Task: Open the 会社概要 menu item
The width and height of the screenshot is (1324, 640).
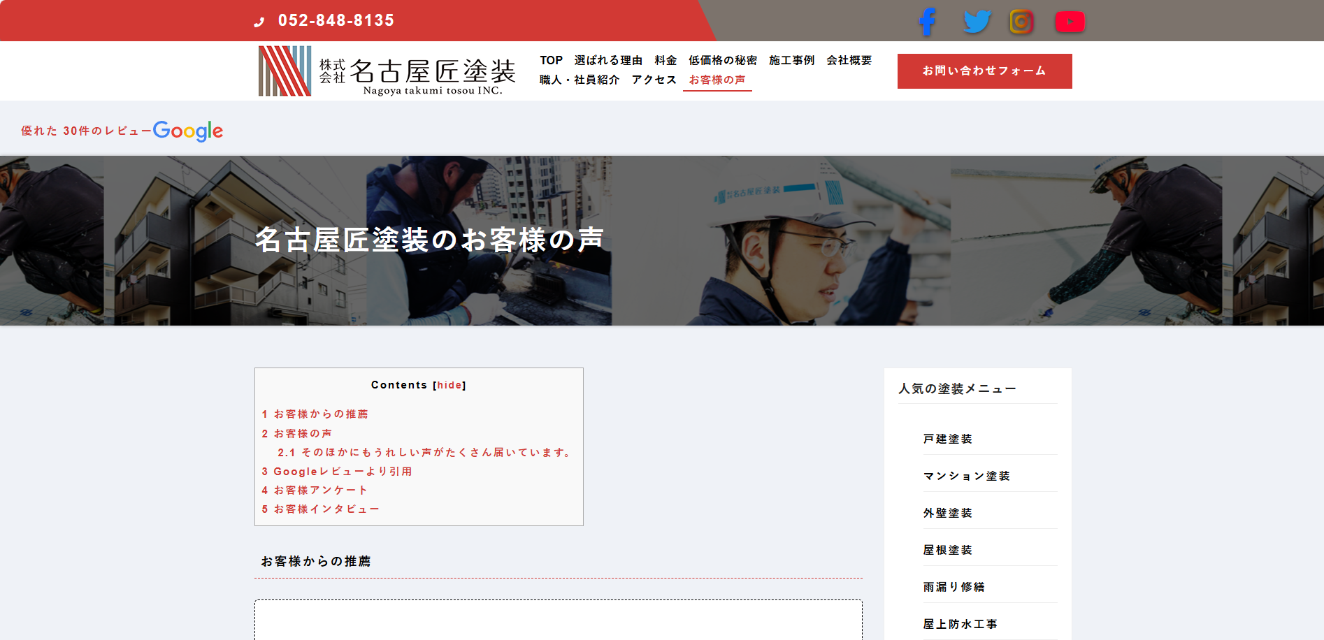Action: tap(849, 61)
